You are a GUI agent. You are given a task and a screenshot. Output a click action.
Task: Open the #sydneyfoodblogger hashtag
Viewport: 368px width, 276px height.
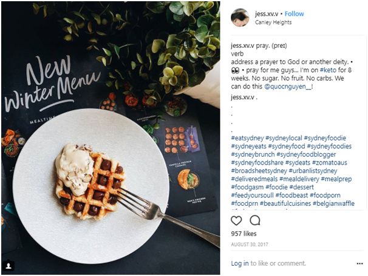pos(306,154)
